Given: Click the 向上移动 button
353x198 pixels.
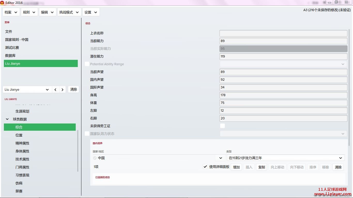Looking at the screenshot, I should click(x=278, y=167).
